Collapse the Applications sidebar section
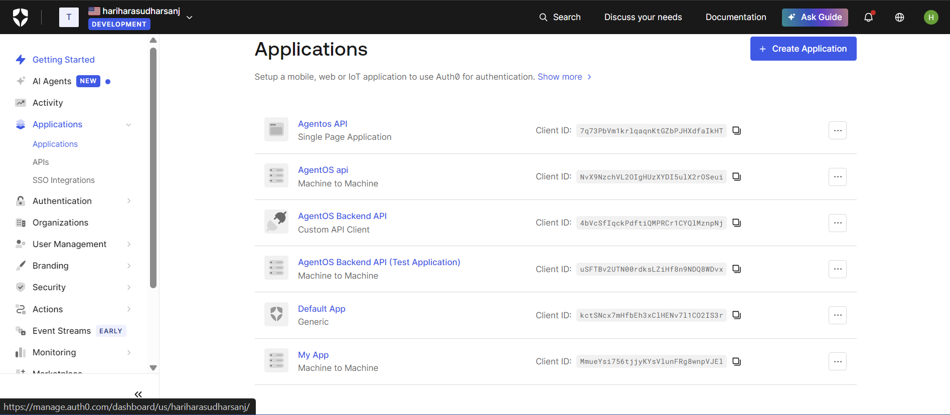950x415 pixels. pyautogui.click(x=128, y=124)
